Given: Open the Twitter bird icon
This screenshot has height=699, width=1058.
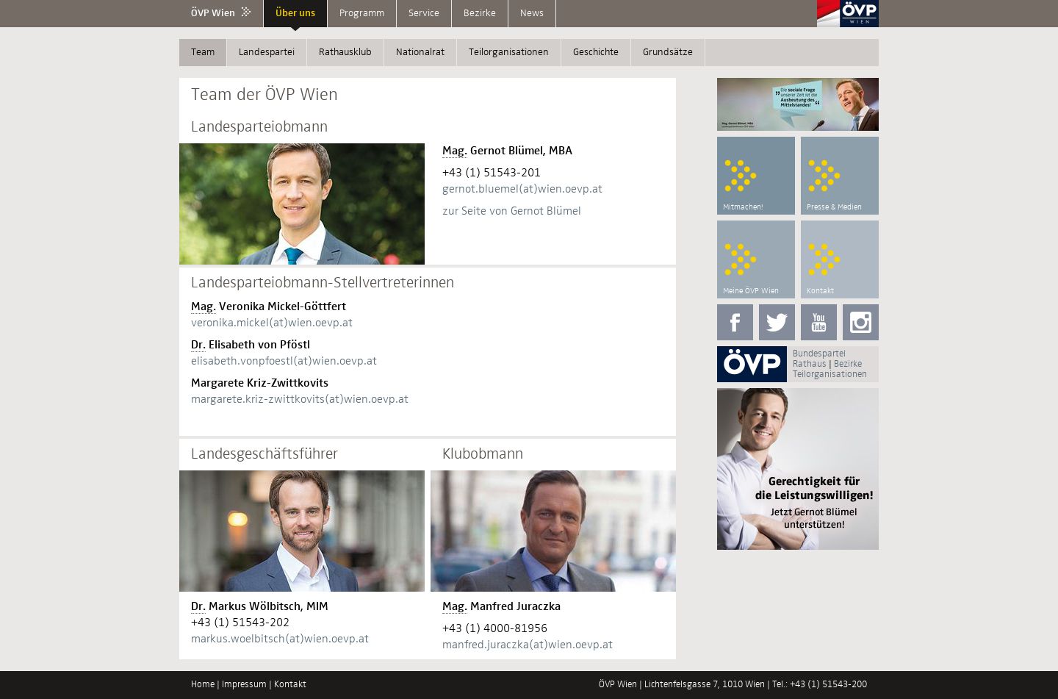Looking at the screenshot, I should tap(777, 322).
